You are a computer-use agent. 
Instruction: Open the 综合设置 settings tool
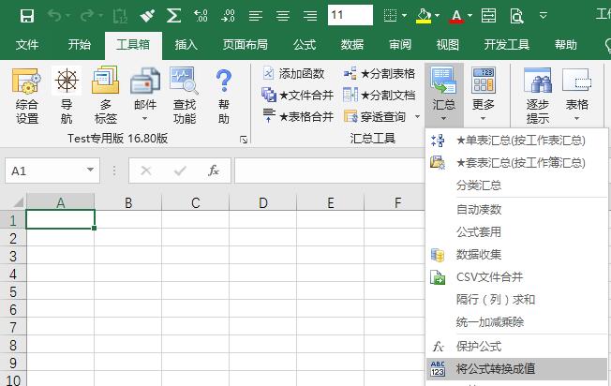pos(27,96)
